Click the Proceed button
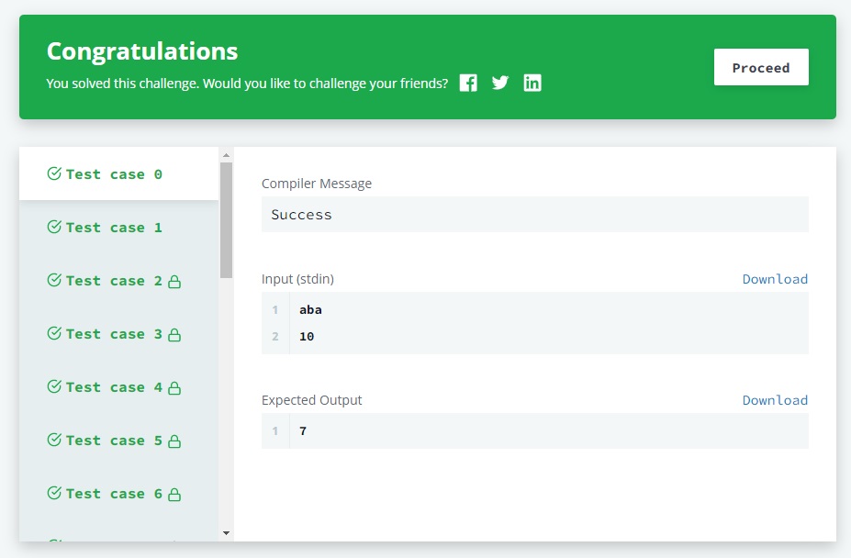 coord(760,67)
